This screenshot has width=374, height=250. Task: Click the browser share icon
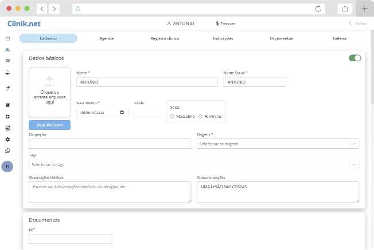pyautogui.click(x=345, y=9)
